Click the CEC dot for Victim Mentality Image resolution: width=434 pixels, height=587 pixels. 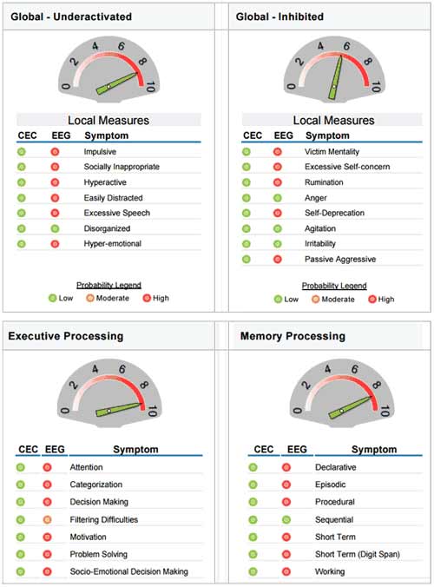click(247, 152)
